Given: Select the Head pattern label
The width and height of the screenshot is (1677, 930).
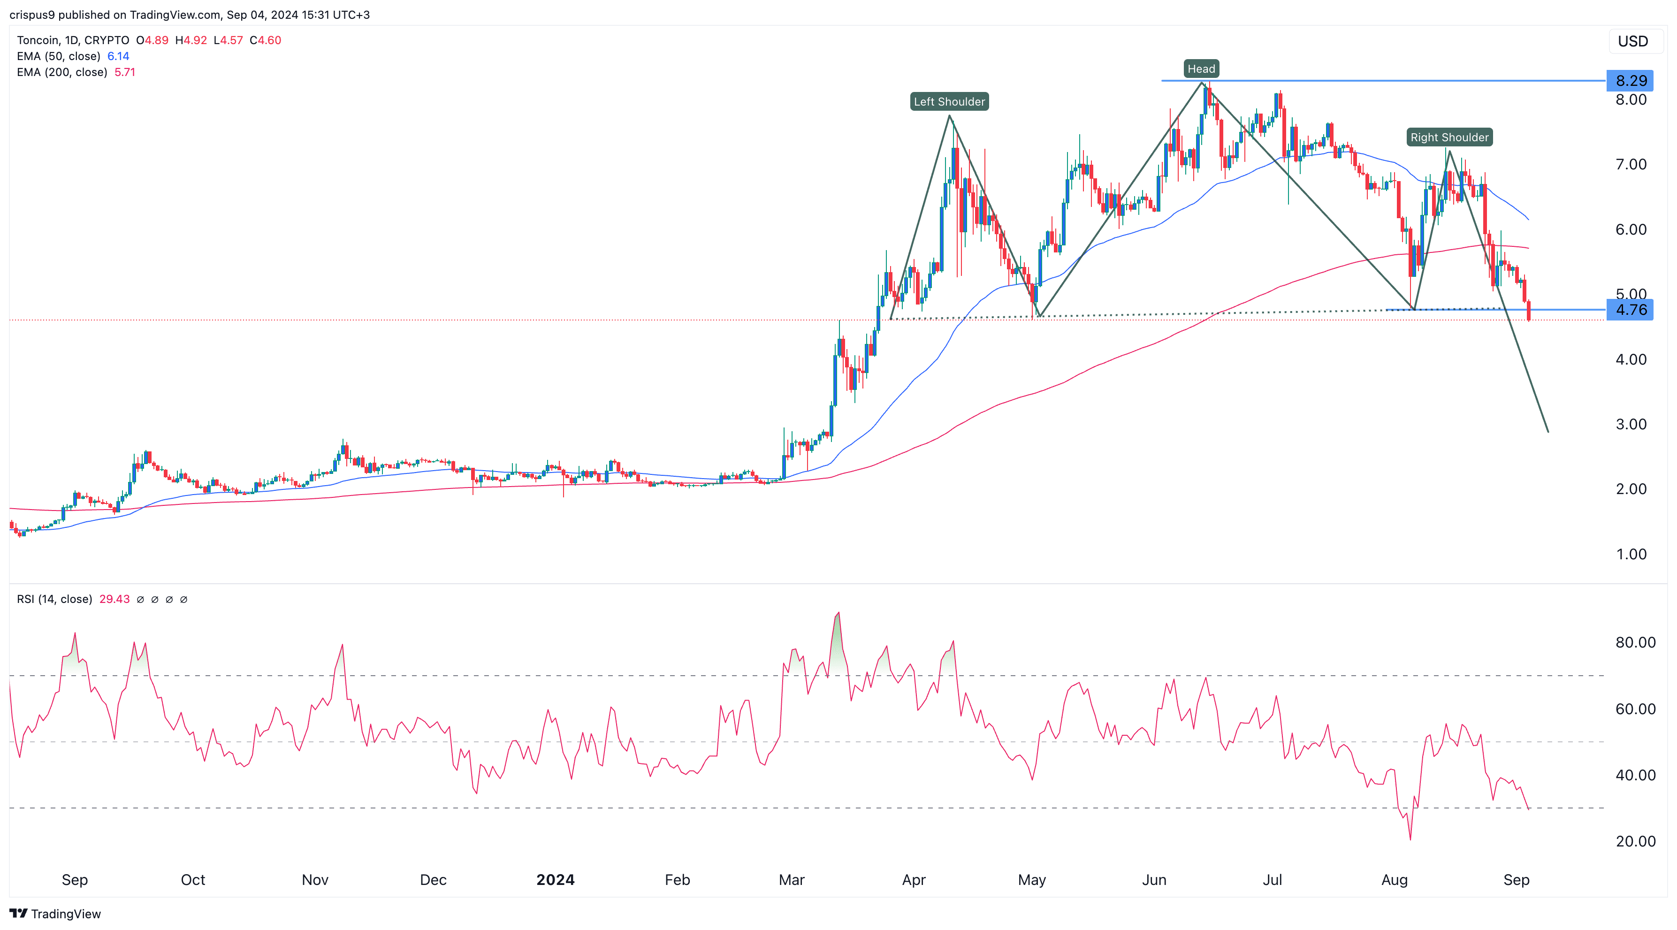Looking at the screenshot, I should click(1201, 69).
